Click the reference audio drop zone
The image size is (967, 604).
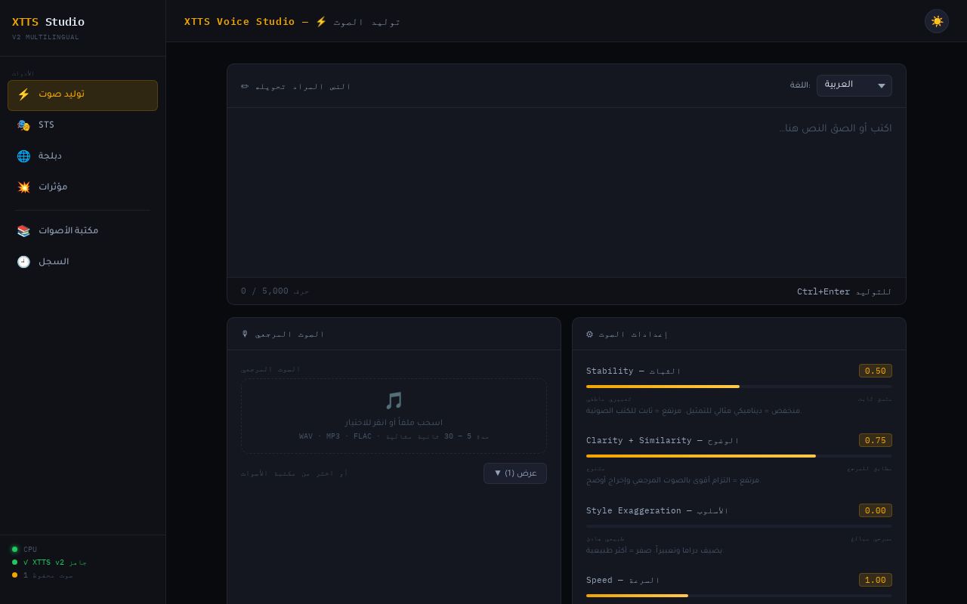[394, 416]
